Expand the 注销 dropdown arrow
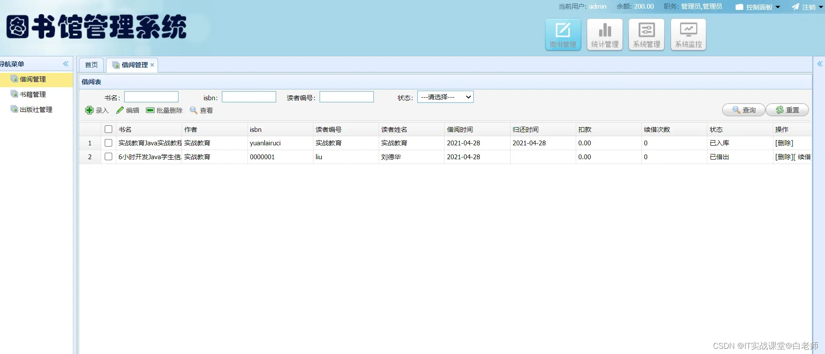Screen dimensions: 825x354 821,7
